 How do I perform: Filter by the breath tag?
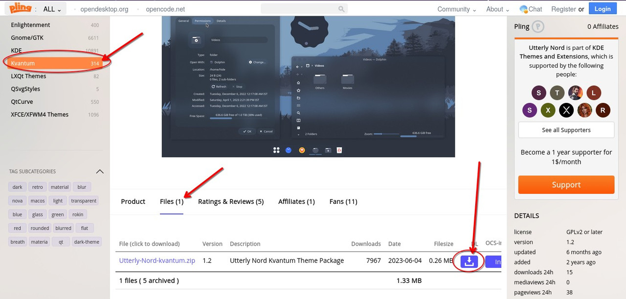coord(18,241)
